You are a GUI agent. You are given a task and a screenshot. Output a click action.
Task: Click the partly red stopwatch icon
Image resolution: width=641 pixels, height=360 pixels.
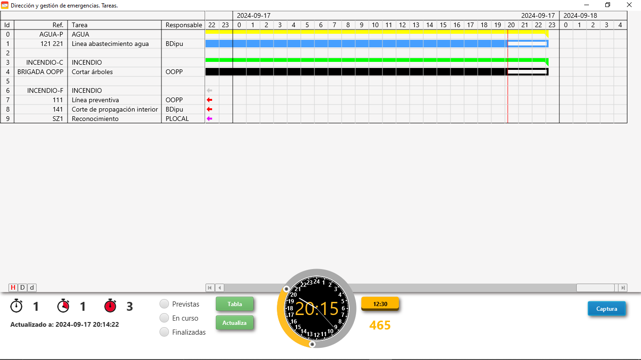[x=63, y=306]
